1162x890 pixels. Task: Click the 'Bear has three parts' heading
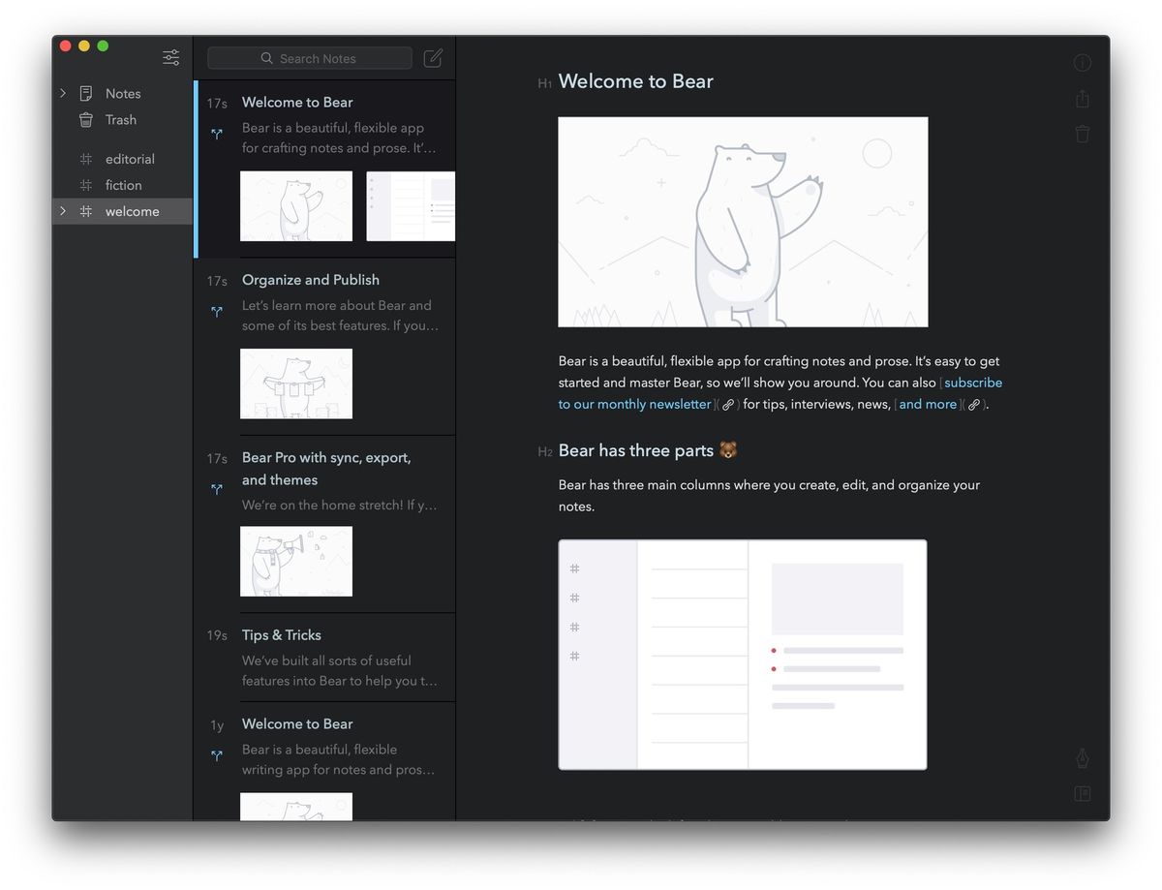coord(636,450)
